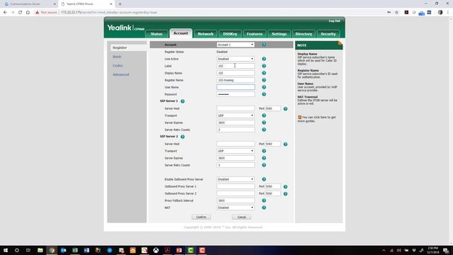Select the Account tab
The height and width of the screenshot is (255, 453).
coord(181,33)
